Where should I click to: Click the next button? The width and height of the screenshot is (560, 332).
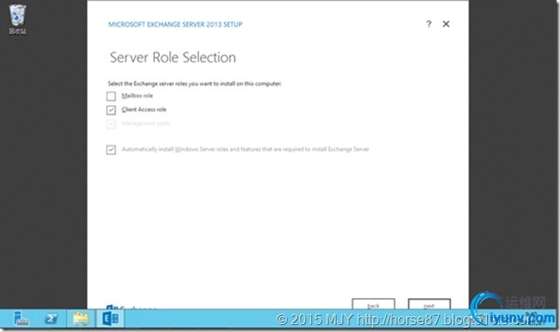tap(429, 304)
